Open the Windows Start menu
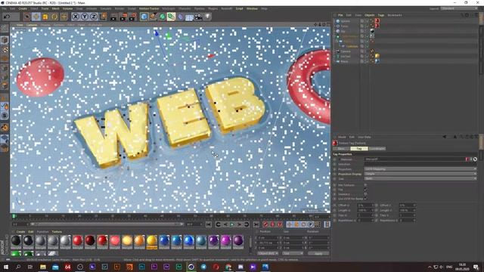This screenshot has height=272, width=484. (x=5, y=267)
